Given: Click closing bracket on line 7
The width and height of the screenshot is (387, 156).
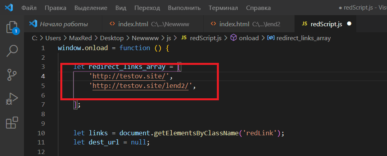Looking at the screenshot, I should 75,105.
